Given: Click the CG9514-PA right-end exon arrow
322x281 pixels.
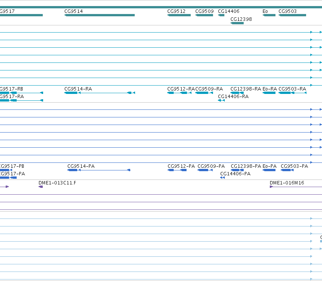Looking at the screenshot, I should [x=129, y=170].
